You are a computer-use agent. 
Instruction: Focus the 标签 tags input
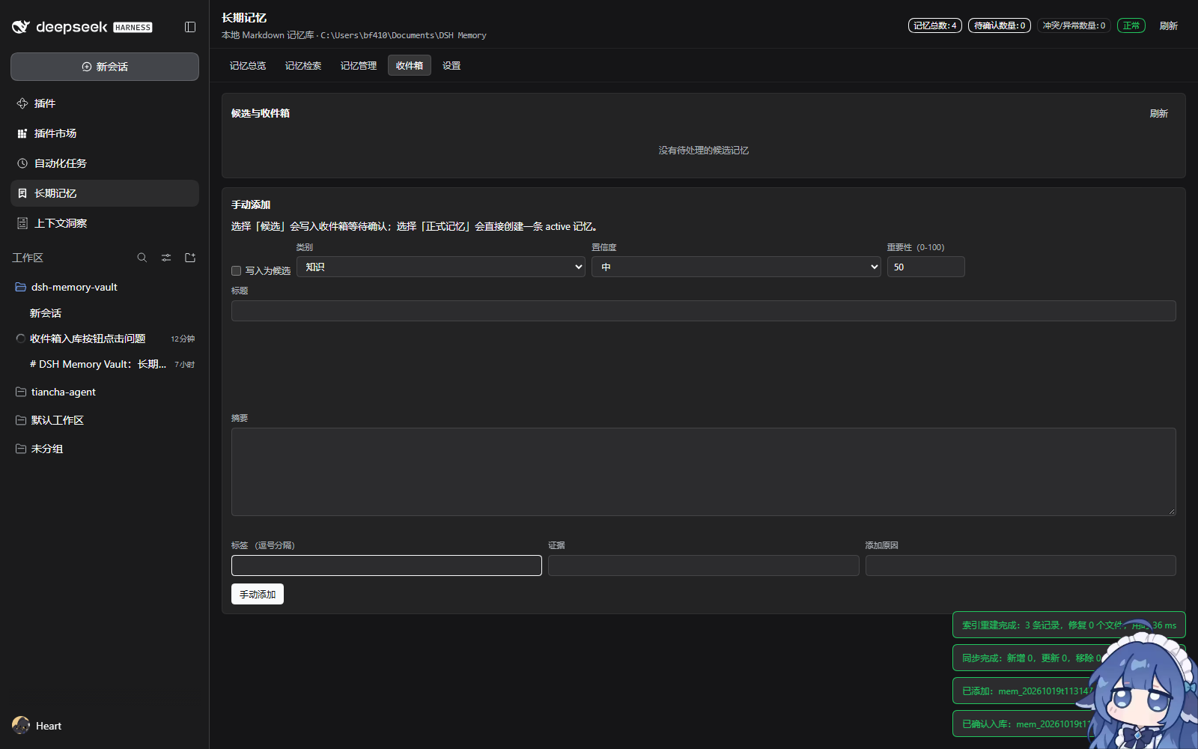click(386, 565)
